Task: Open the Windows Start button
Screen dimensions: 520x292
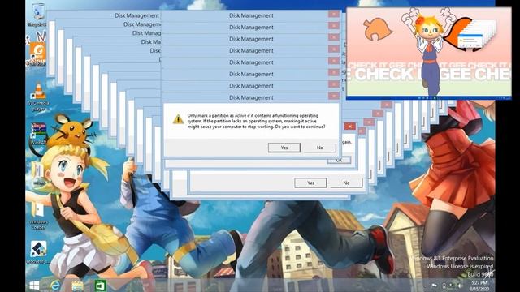Action: pyautogui.click(x=34, y=285)
